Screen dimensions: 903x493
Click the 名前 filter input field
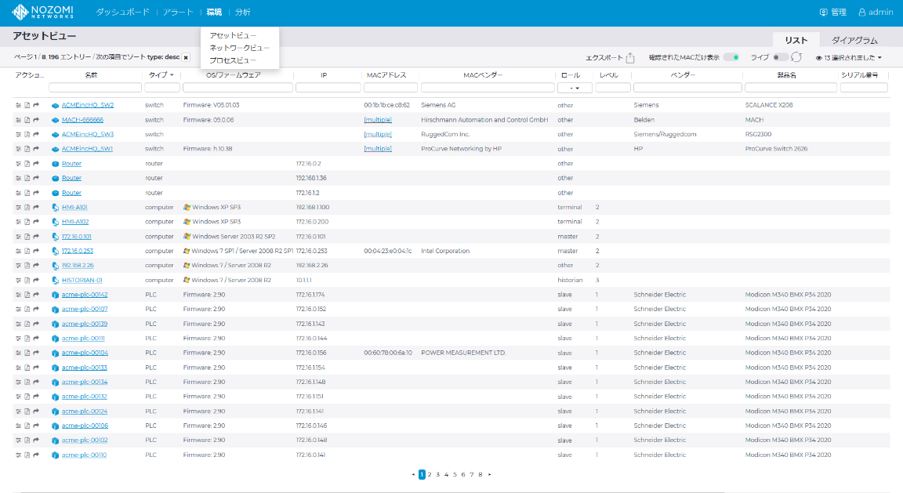click(x=95, y=88)
